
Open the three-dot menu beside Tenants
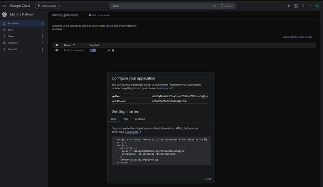42,49
